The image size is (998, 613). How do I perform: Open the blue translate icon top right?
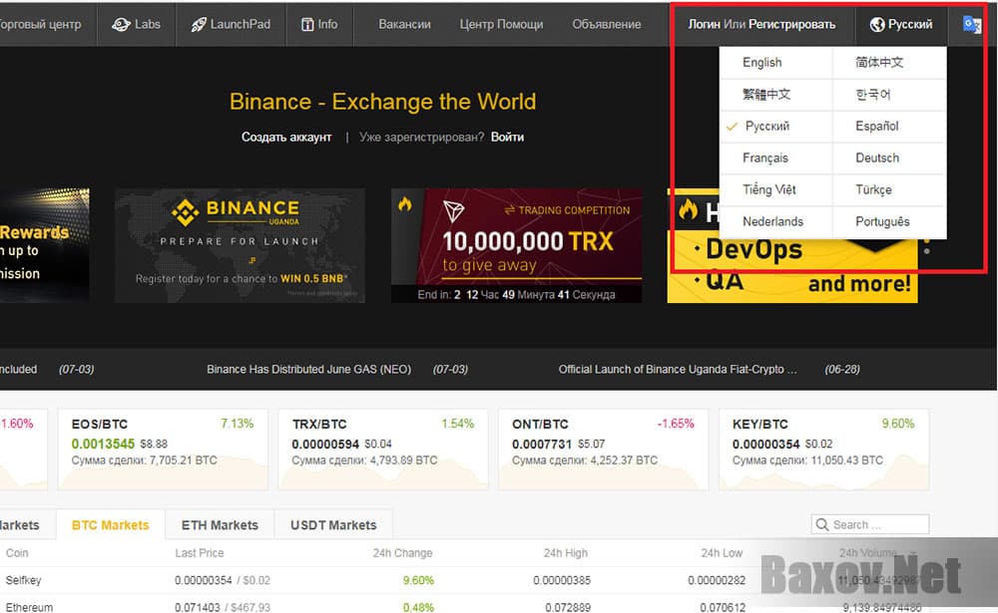pos(970,23)
